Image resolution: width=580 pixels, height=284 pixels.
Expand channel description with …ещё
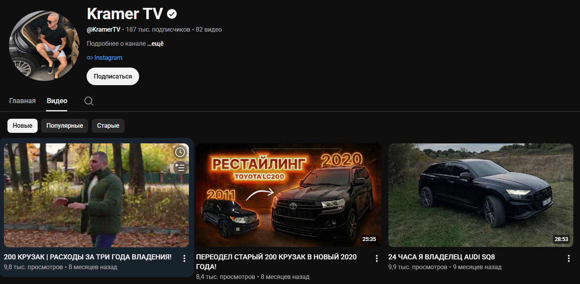point(156,43)
